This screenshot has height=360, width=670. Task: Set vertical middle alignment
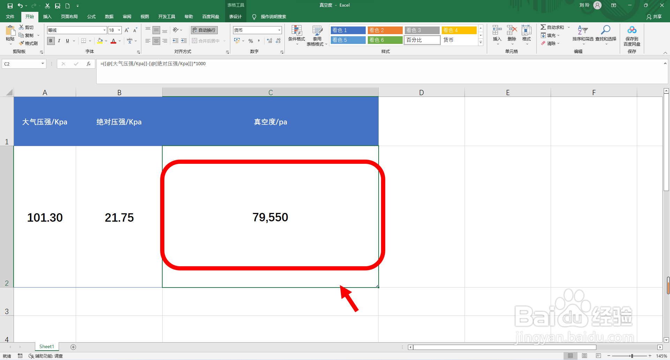(156, 30)
